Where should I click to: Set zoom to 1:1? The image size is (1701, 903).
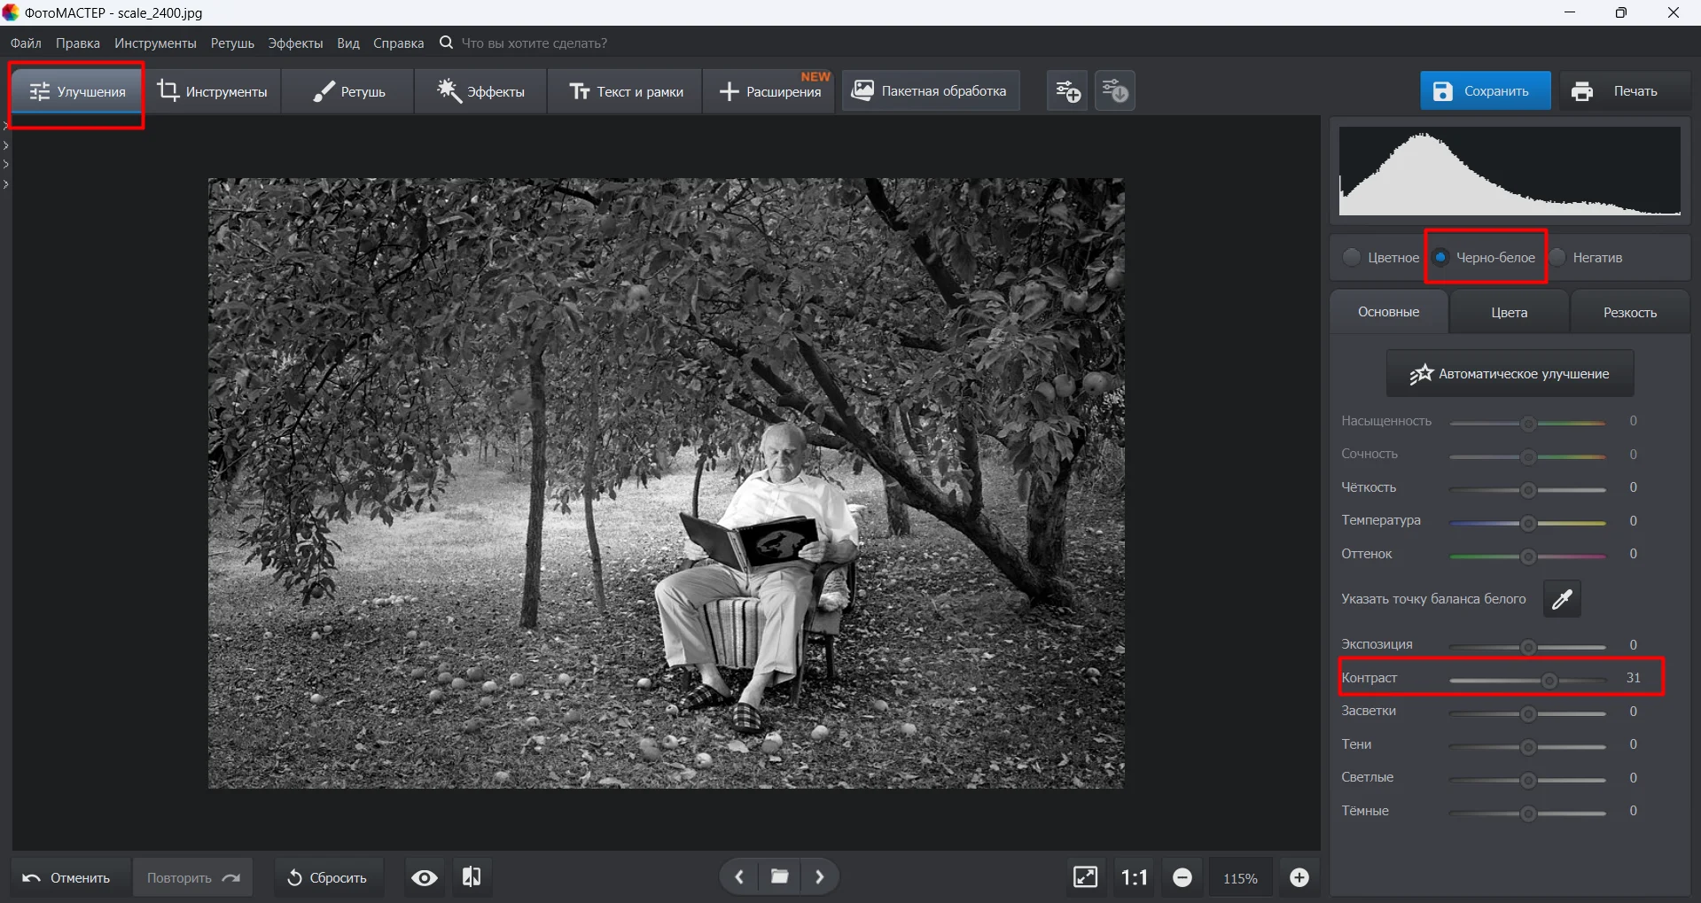tap(1135, 877)
